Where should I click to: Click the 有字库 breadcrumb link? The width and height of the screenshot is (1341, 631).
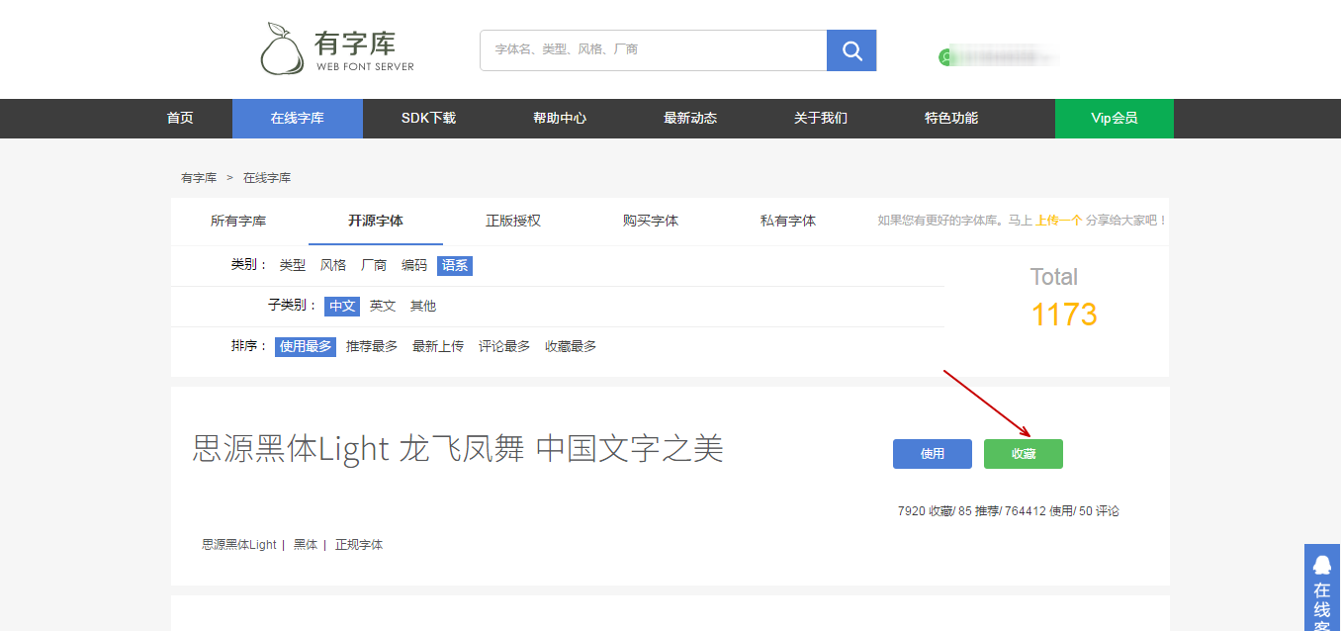(x=198, y=178)
